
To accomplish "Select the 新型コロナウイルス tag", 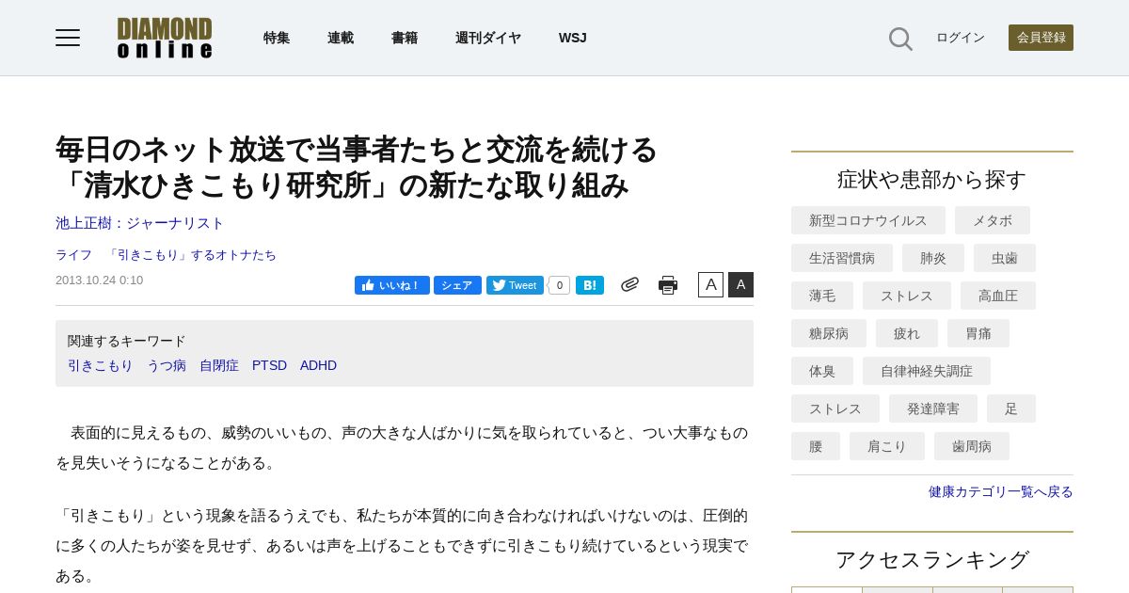I will click(x=868, y=220).
